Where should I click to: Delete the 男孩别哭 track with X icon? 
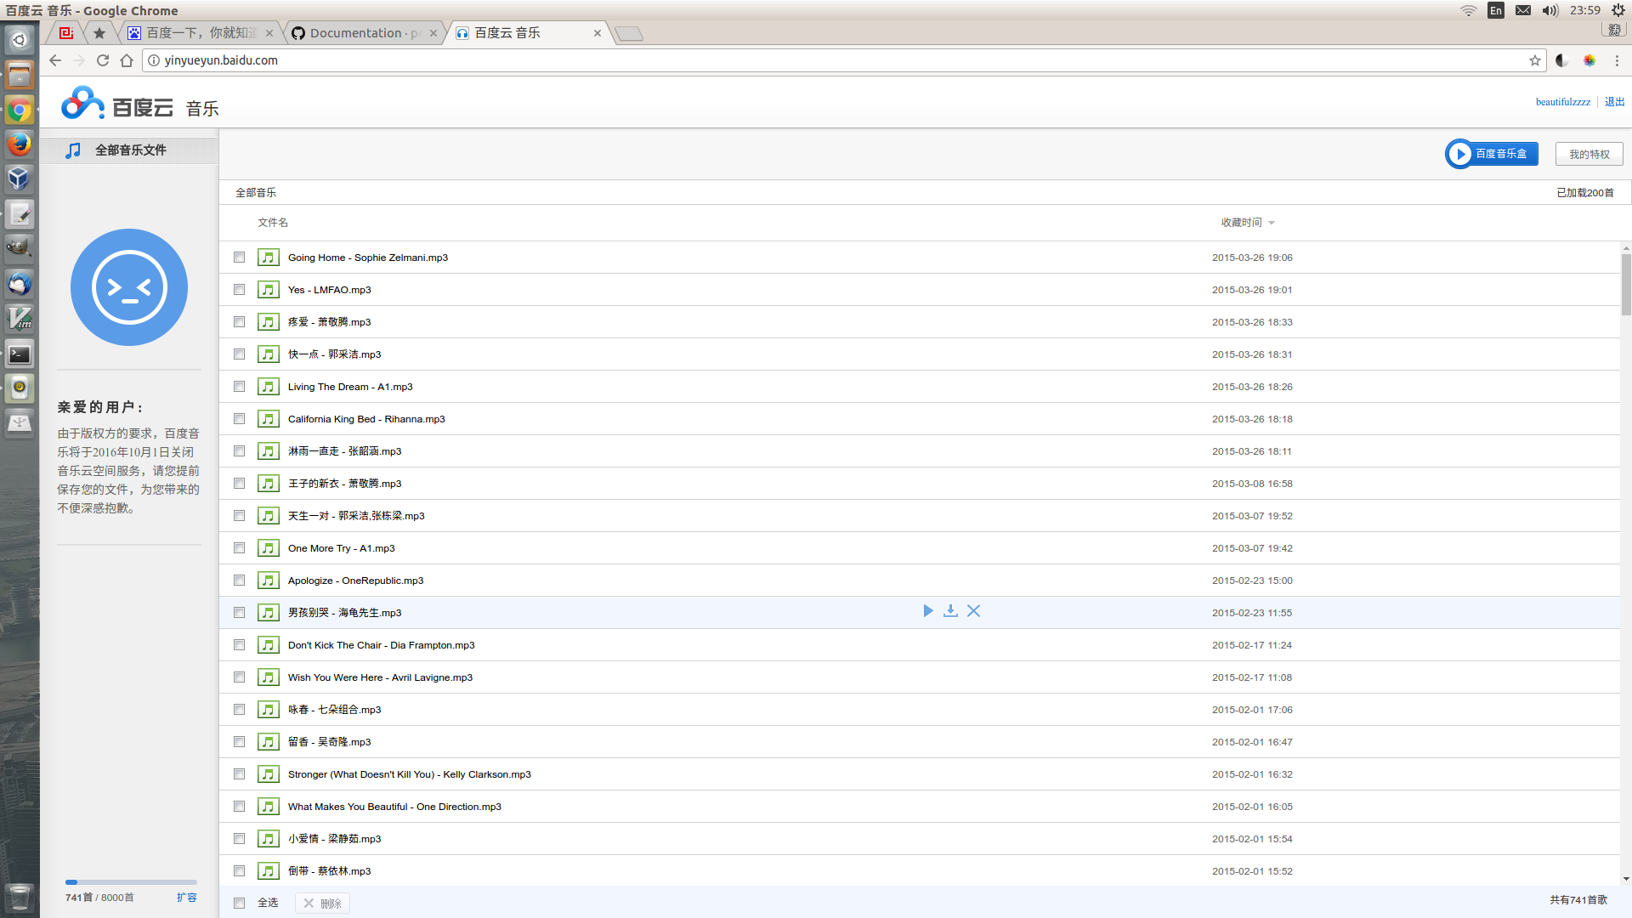coord(974,611)
